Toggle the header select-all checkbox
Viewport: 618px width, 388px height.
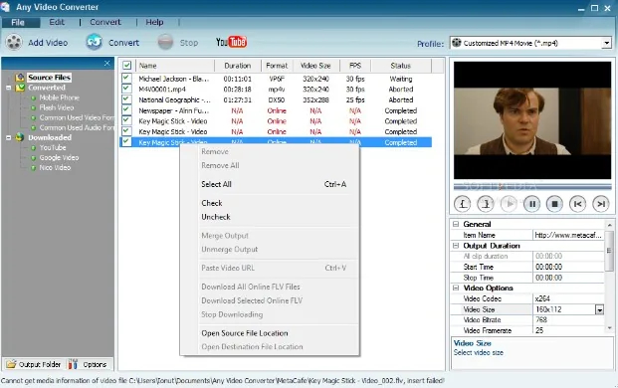tap(127, 66)
